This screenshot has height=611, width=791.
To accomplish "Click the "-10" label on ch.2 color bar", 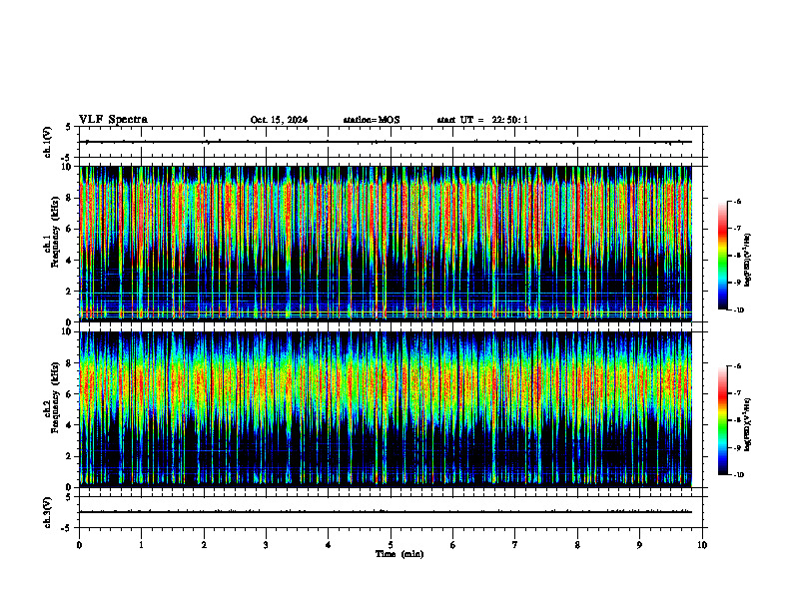I will (738, 474).
